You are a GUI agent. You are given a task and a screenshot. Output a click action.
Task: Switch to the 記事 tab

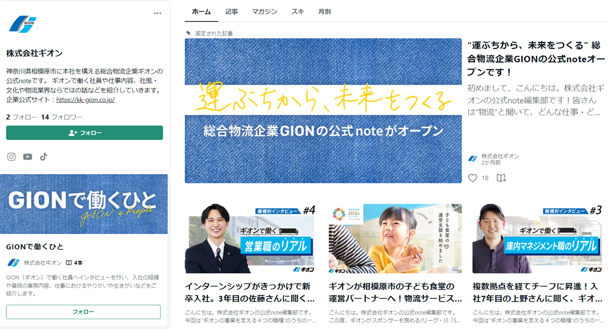pyautogui.click(x=231, y=12)
